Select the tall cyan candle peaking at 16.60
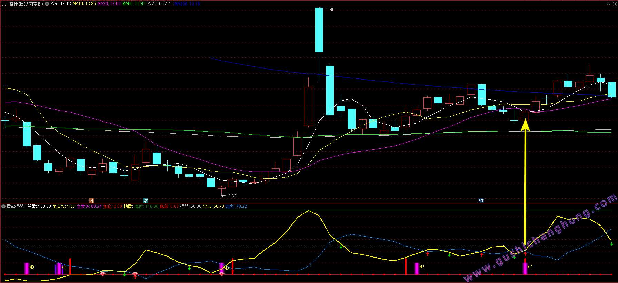The height and width of the screenshot is (283, 618). [x=319, y=30]
